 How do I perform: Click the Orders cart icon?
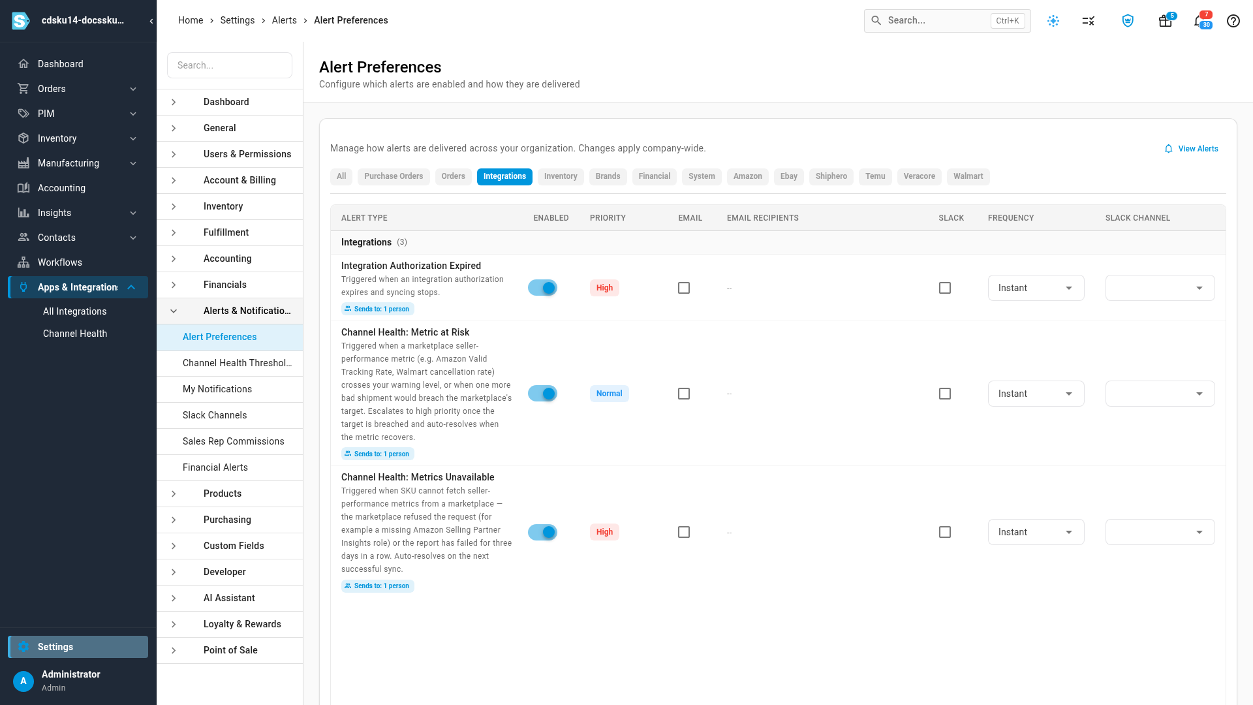tap(23, 89)
